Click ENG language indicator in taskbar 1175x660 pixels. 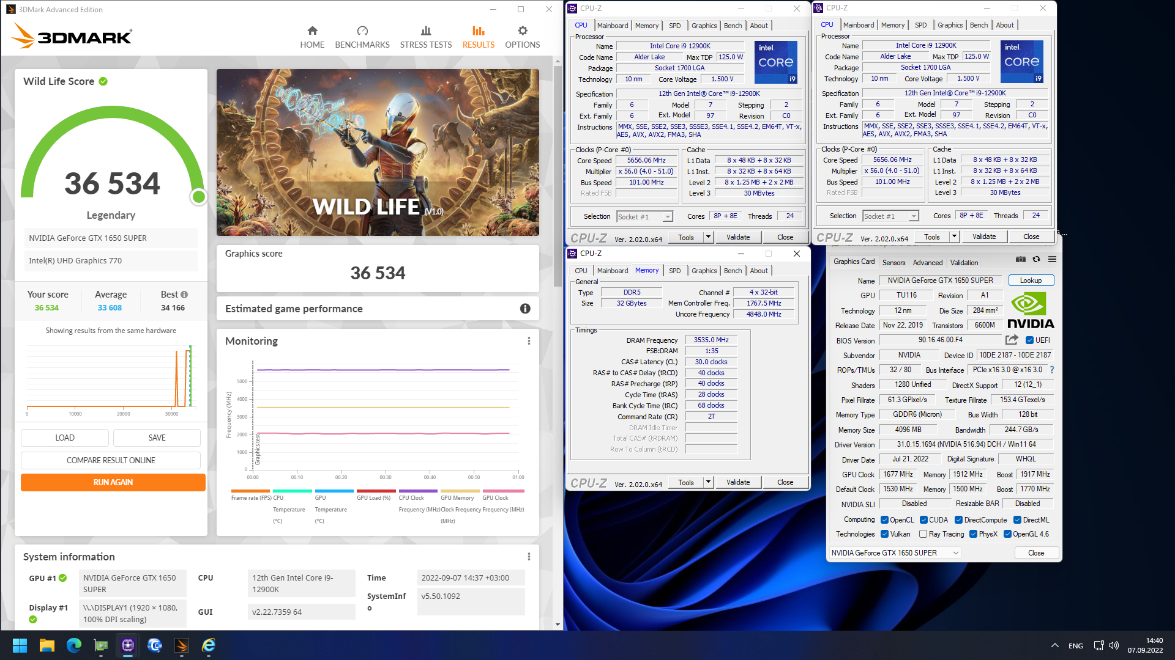click(x=1076, y=646)
